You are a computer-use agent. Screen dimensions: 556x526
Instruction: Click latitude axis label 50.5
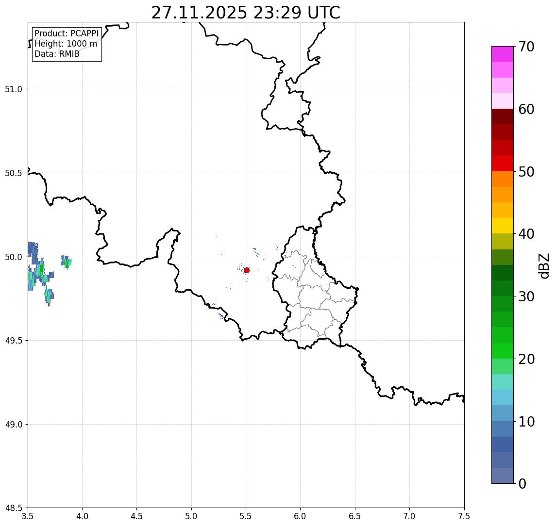click(14, 173)
